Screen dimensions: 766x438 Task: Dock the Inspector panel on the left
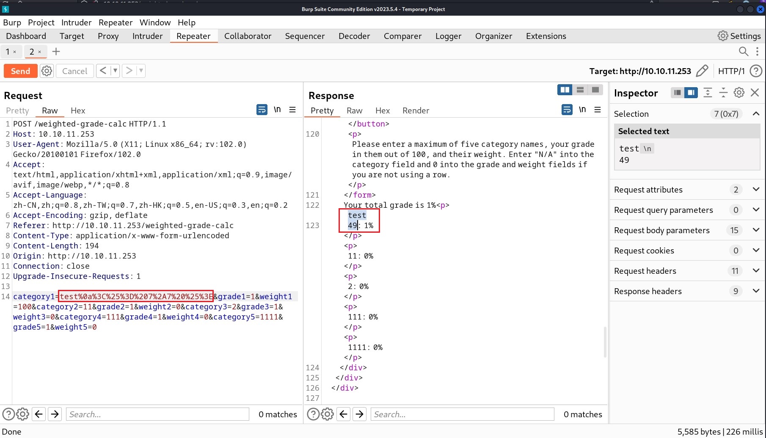[678, 93]
